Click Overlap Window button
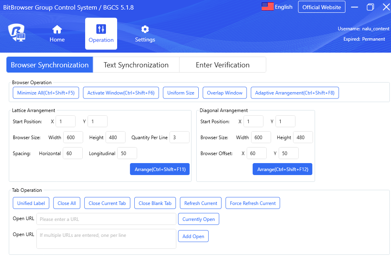The height and width of the screenshot is (256, 391). tap(225, 93)
